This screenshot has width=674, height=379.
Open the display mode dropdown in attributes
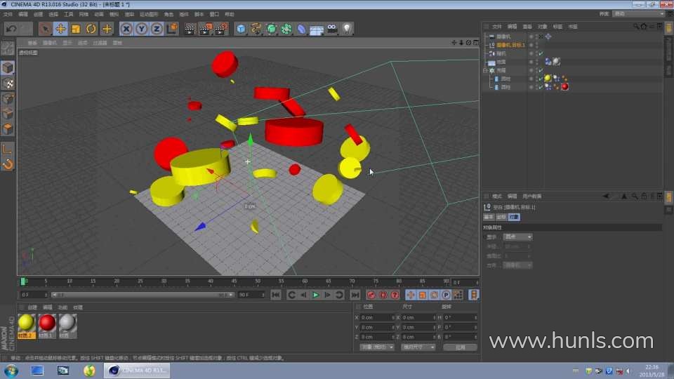(518, 237)
